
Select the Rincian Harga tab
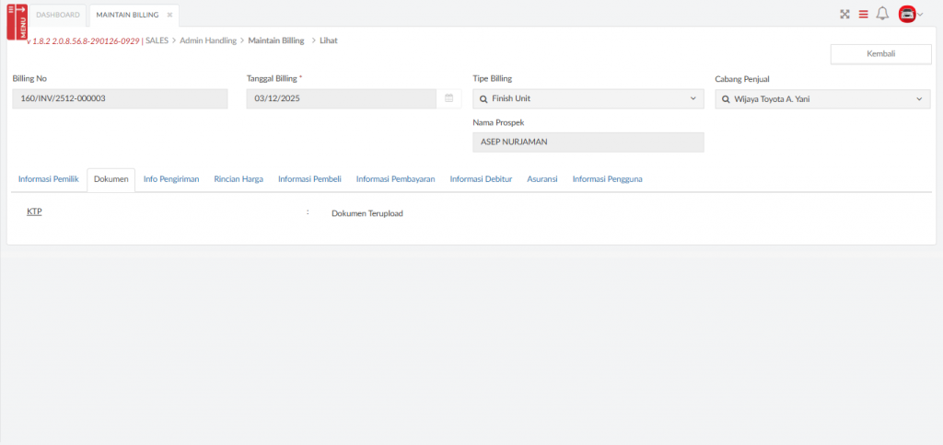(x=239, y=179)
